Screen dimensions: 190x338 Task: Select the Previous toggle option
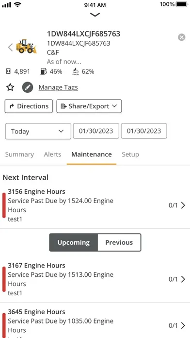pyautogui.click(x=119, y=242)
